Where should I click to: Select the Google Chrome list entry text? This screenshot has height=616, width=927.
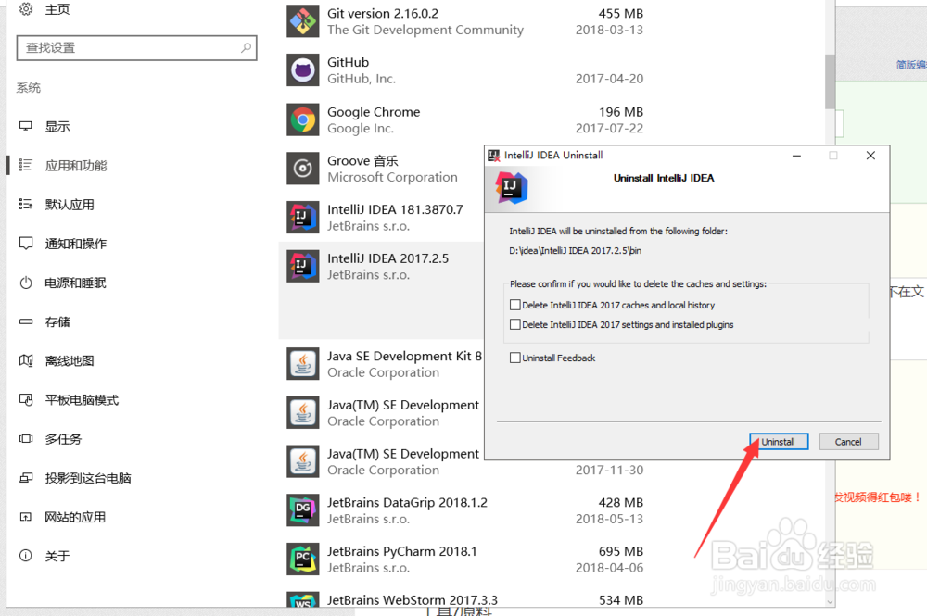pyautogui.click(x=374, y=112)
